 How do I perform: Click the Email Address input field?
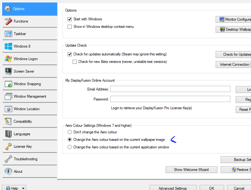170,89
